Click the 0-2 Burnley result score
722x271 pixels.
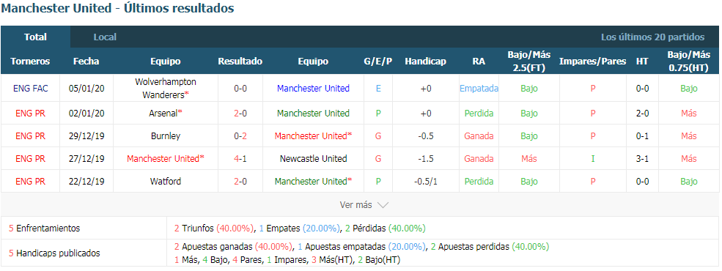pos(240,136)
